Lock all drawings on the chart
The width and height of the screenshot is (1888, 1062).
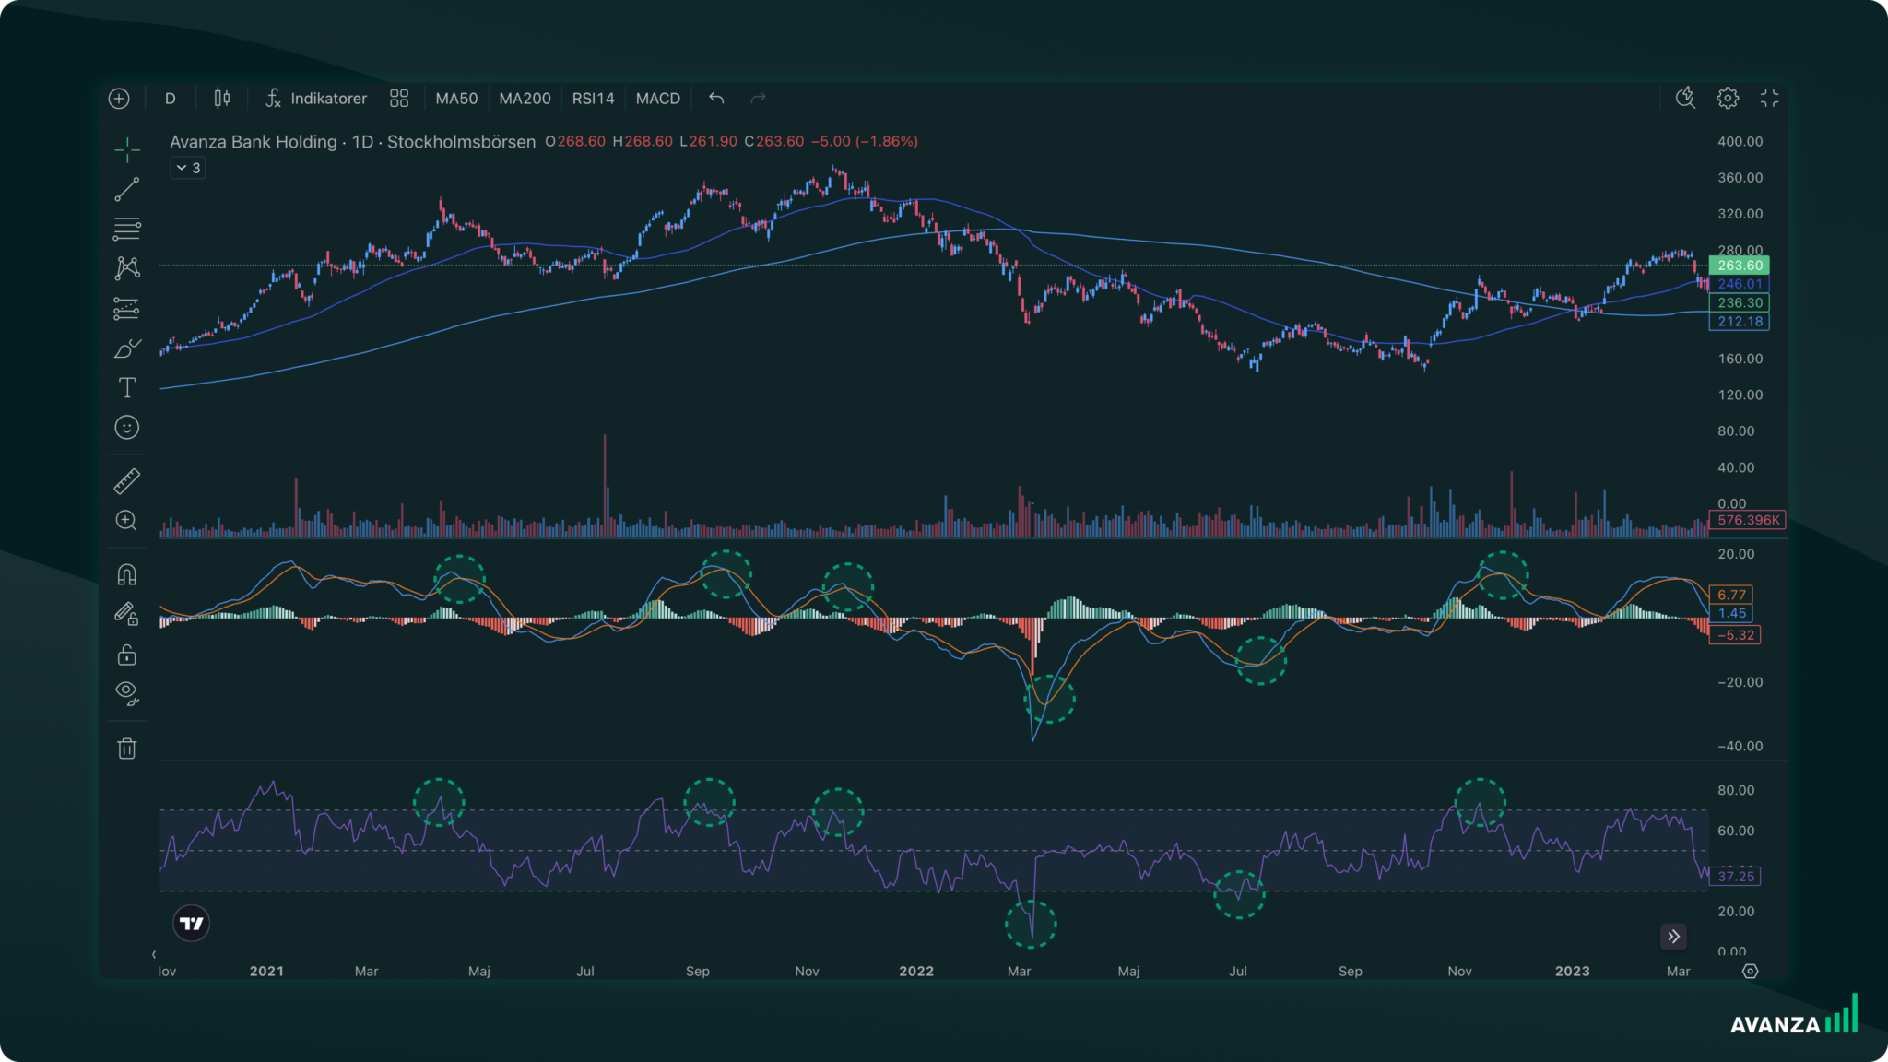tap(128, 655)
